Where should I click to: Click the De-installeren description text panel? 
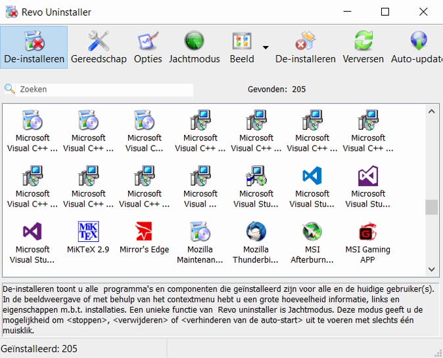click(221, 309)
